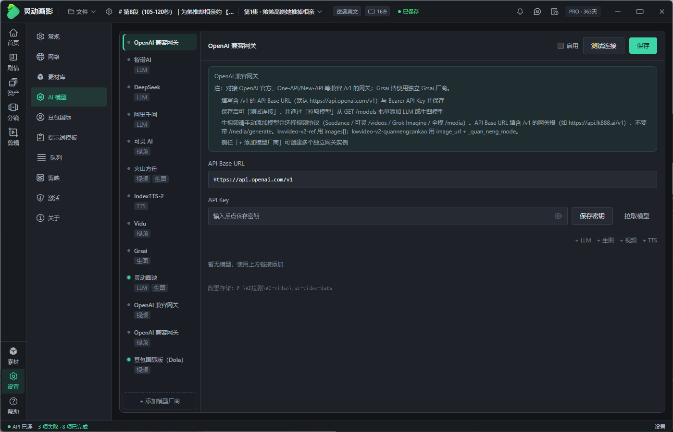
Task: Show API Key with the eye icon
Action: 558,216
